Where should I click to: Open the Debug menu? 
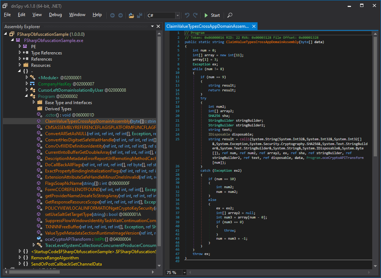[x=55, y=15]
